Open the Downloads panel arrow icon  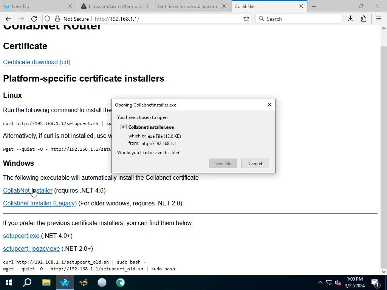pos(350,19)
